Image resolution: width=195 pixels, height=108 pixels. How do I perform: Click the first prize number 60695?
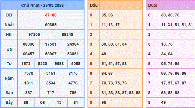51,25
